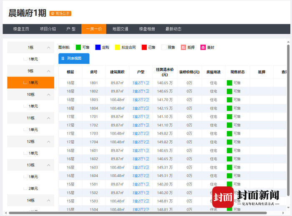This screenshot has height=216, width=292.
Task: Click green 可售 legend swatch
Action: (x=78, y=47)
